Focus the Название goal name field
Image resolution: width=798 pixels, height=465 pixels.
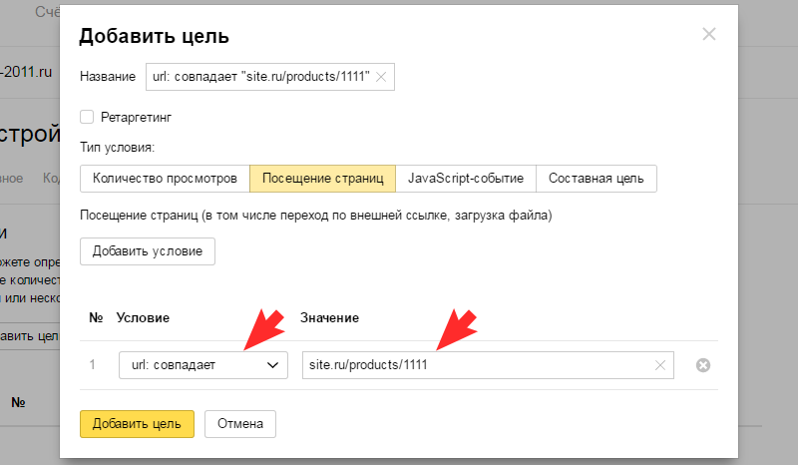pyautogui.click(x=259, y=77)
